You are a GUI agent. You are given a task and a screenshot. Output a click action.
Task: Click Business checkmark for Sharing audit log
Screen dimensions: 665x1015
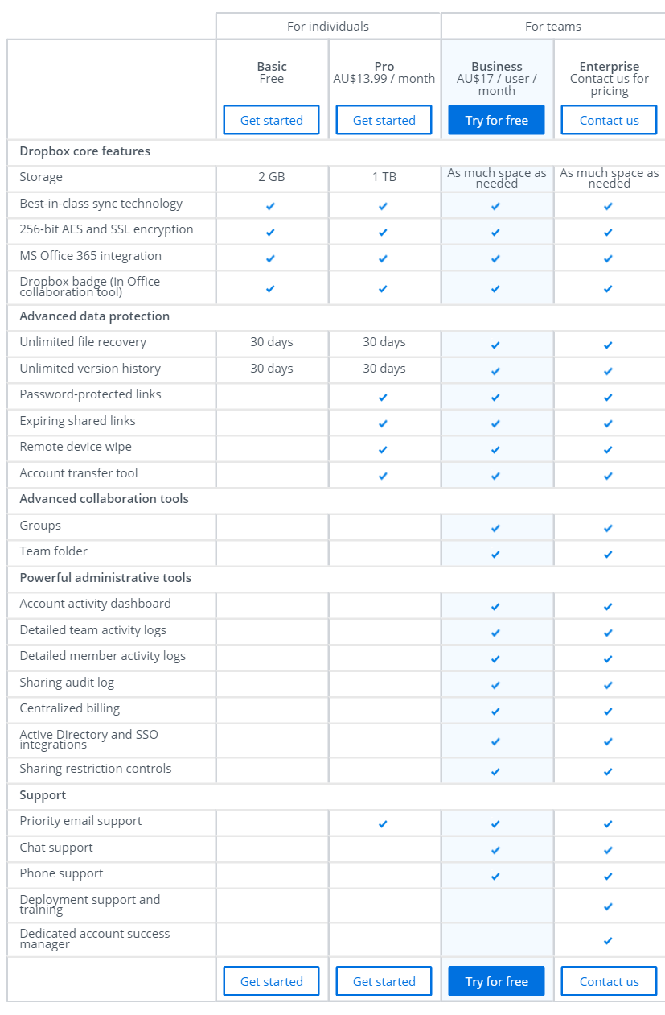click(x=495, y=685)
